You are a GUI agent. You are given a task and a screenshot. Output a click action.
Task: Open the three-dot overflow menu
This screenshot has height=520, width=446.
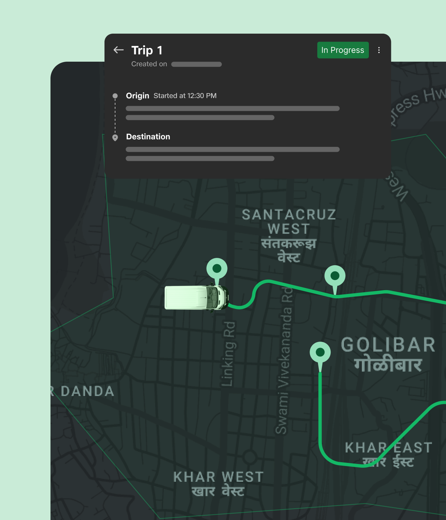(x=379, y=50)
